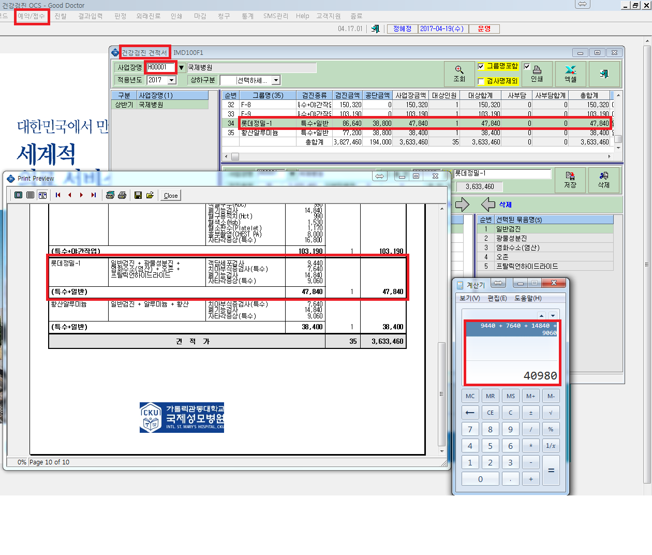The width and height of the screenshot is (652, 555).
Task: Open the 결과입력 menu
Action: 91,16
